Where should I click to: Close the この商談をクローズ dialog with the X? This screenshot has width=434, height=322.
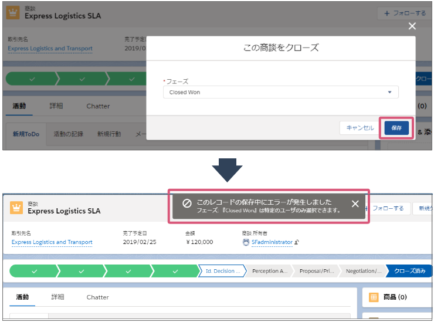pos(412,26)
